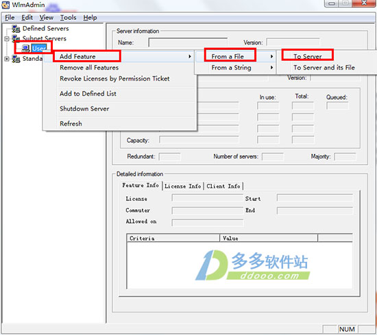Click the Subnet Servers tree icon
The width and height of the screenshot is (377, 335).
click(16, 38)
